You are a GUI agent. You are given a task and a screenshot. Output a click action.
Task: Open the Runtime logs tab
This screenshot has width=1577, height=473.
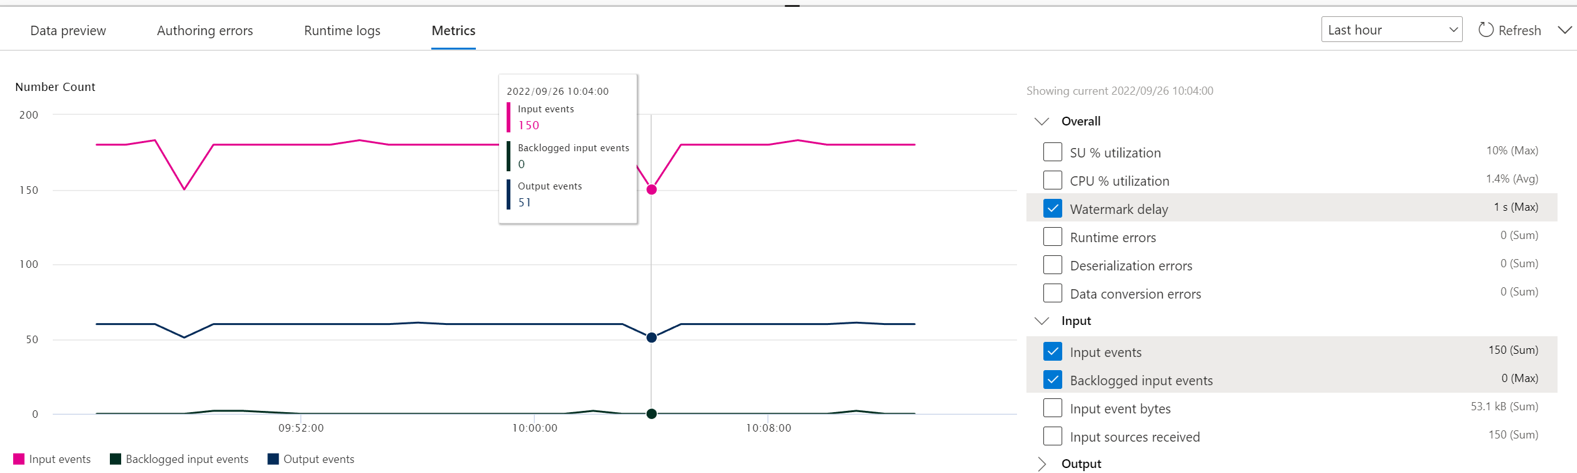(x=342, y=30)
